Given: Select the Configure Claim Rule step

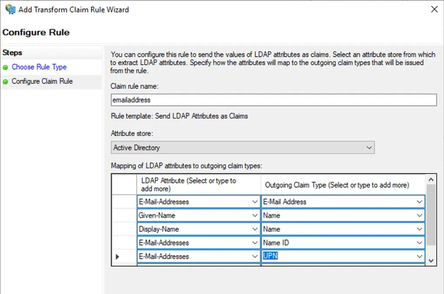Looking at the screenshot, I should tap(42, 81).
